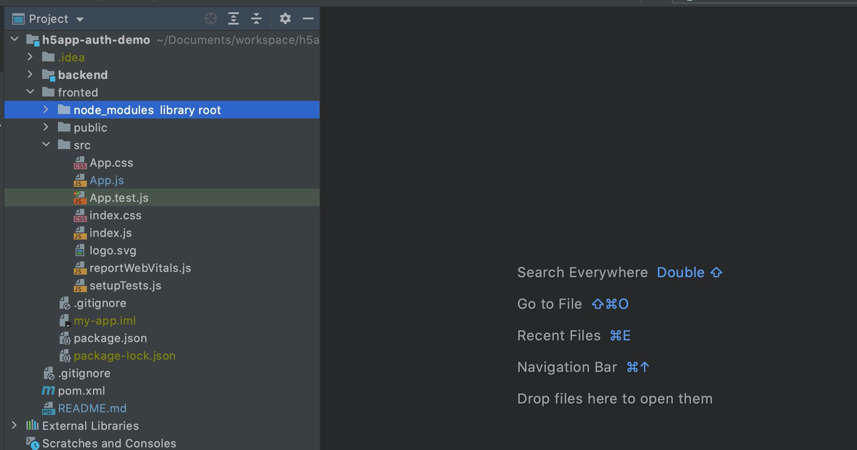857x450 pixels.
Task: Select the package.json file
Action: pyautogui.click(x=110, y=338)
